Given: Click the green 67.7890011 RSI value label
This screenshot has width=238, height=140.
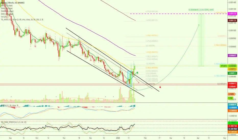Looking at the screenshot, I should [x=233, y=123].
